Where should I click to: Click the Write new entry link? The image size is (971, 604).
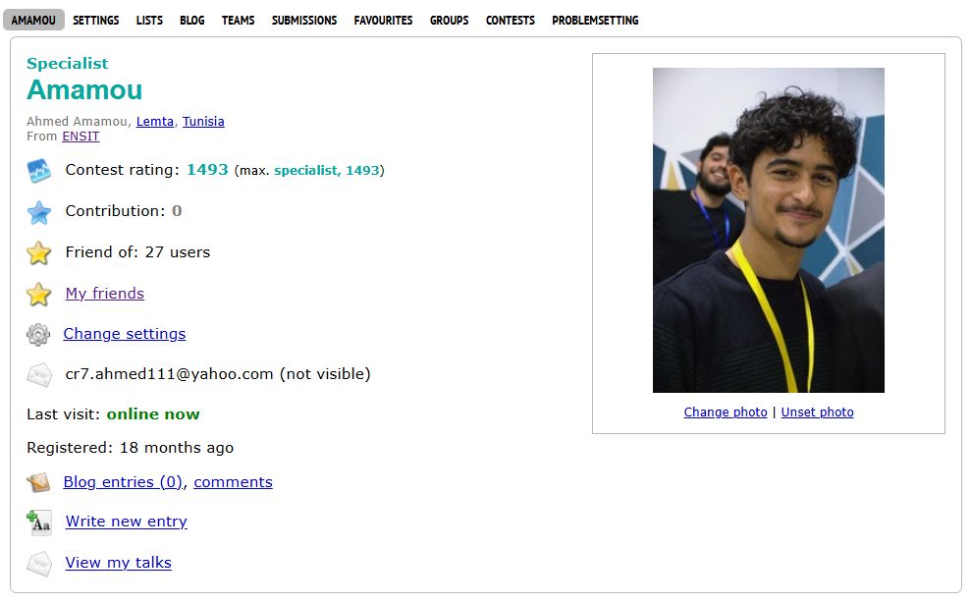pyautogui.click(x=127, y=522)
